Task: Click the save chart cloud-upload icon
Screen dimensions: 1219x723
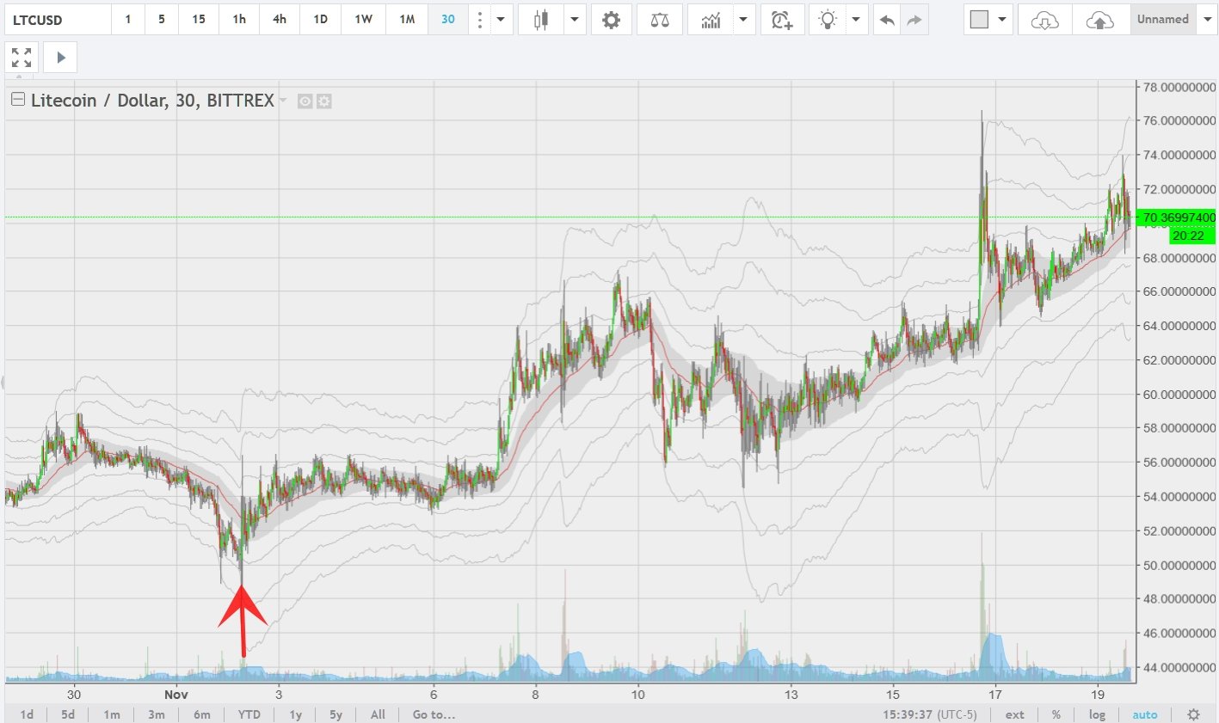Action: (1100, 19)
